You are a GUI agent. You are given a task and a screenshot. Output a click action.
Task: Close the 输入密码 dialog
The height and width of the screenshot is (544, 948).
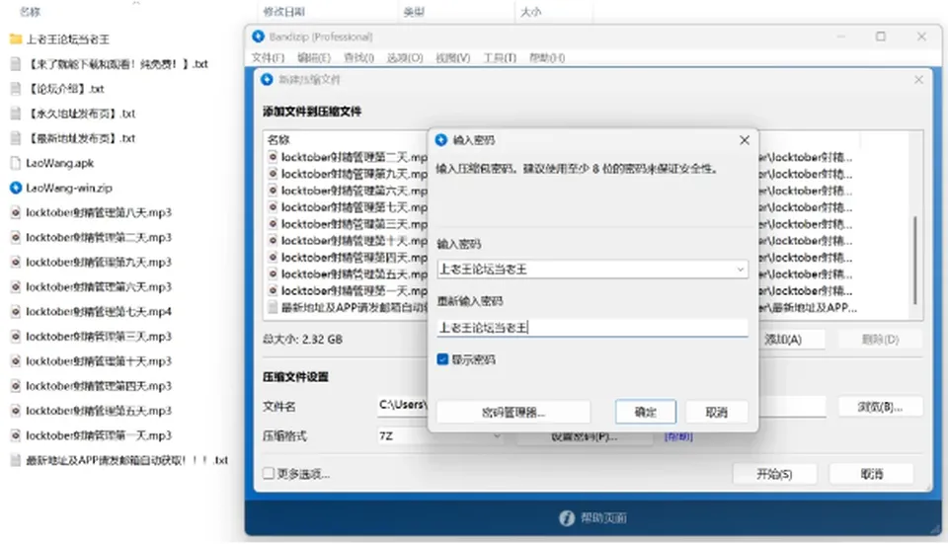(x=745, y=140)
